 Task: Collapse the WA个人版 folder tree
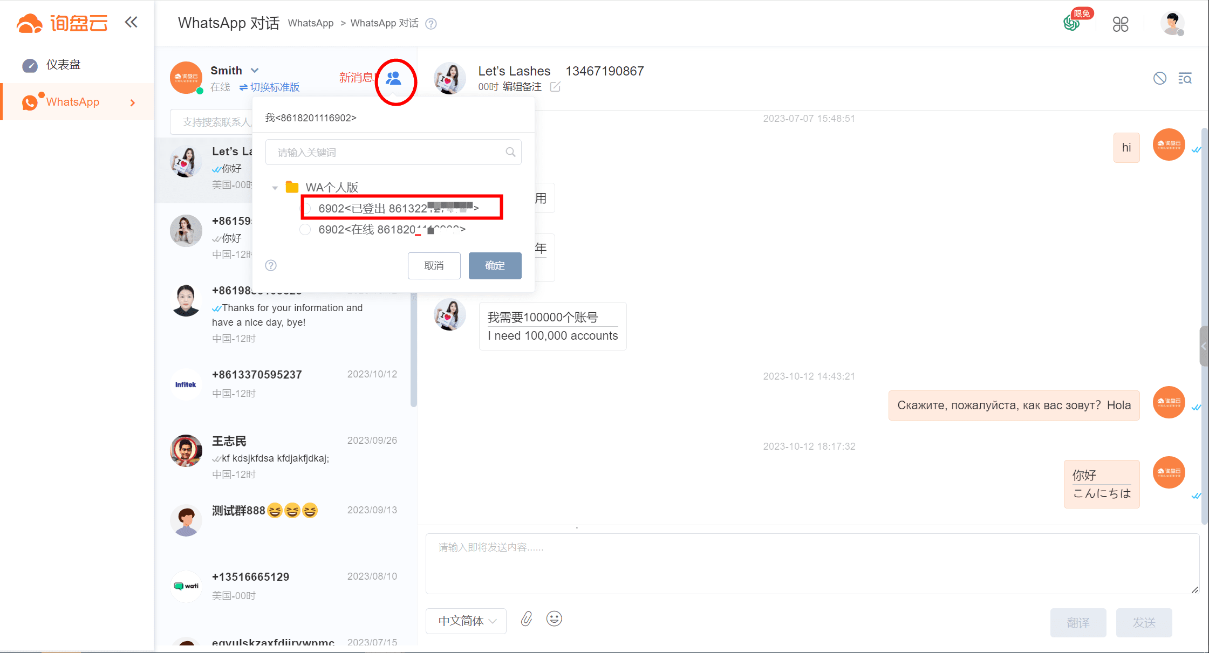pos(275,188)
